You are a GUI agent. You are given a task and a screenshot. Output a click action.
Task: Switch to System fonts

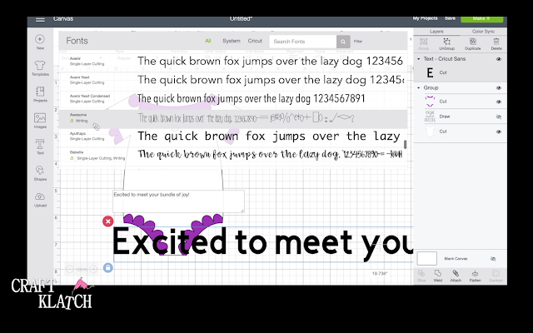coord(232,41)
